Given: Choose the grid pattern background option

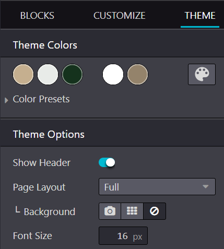Looking at the screenshot, I should pyautogui.click(x=132, y=211).
